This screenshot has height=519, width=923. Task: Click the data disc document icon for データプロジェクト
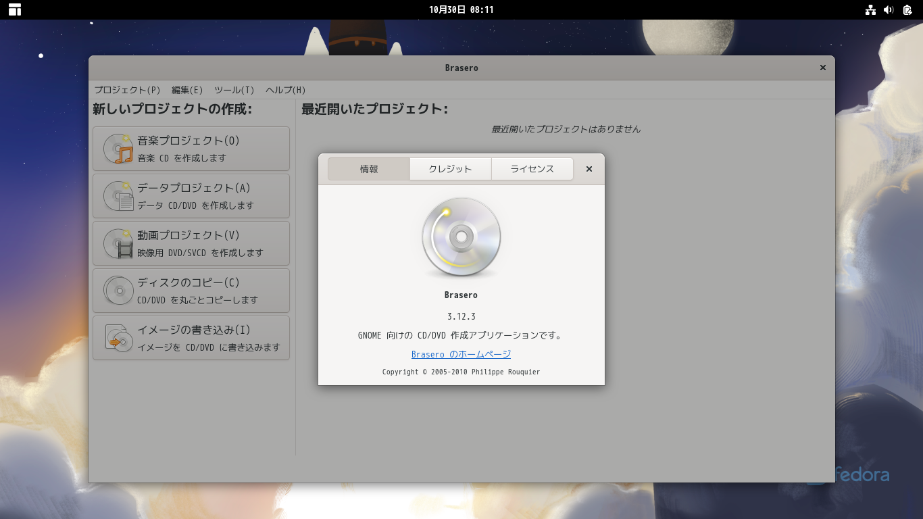[118, 196]
